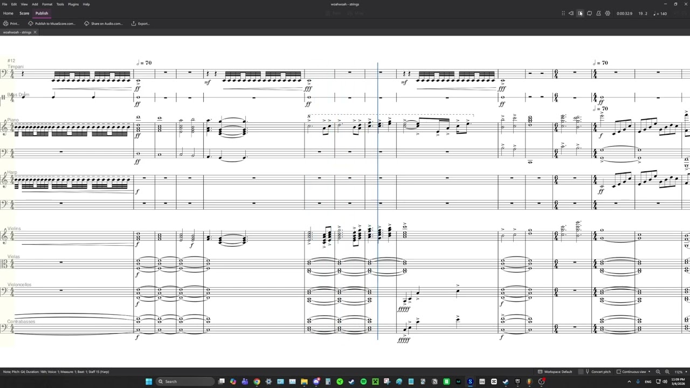Viewport: 690px width, 388px height.
Task: Click the Piano instrument label
Action: (13, 120)
